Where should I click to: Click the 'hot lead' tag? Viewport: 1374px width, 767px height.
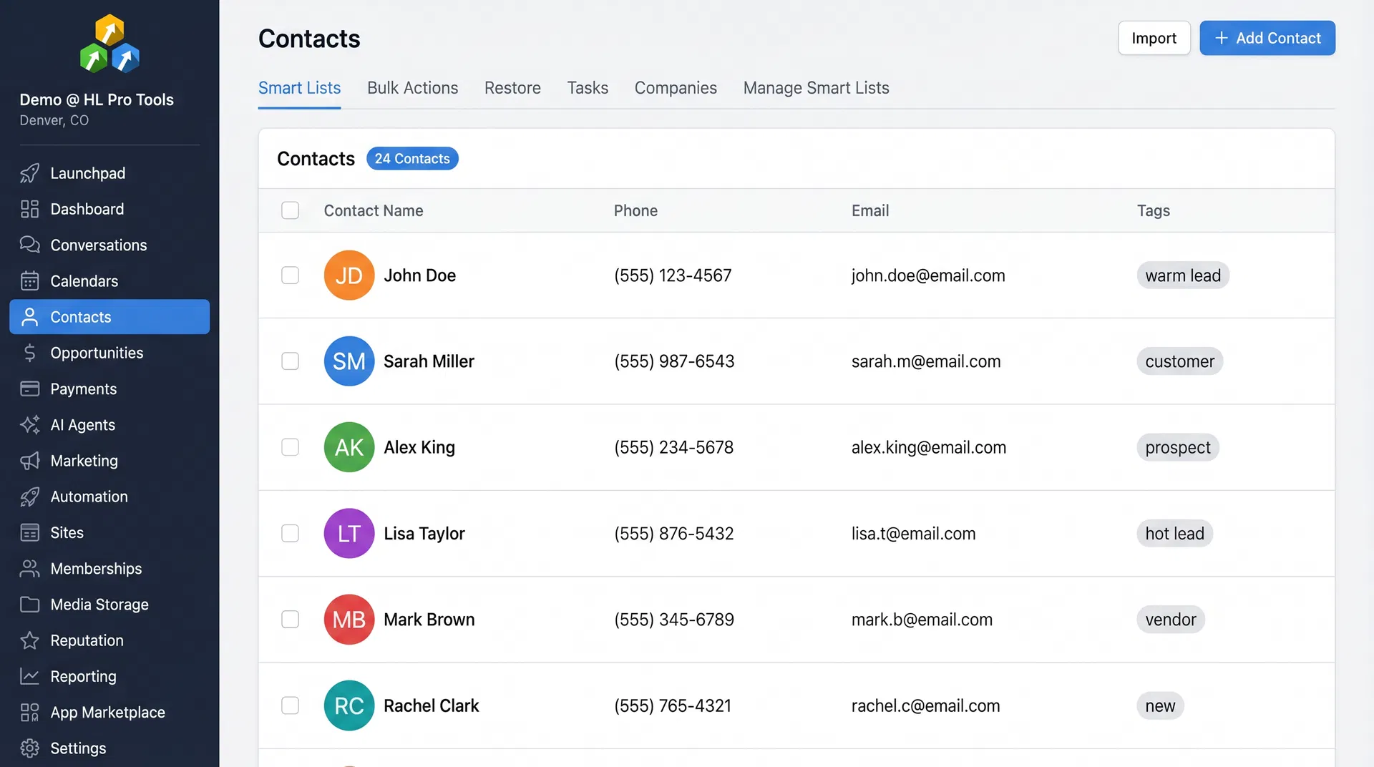point(1174,534)
